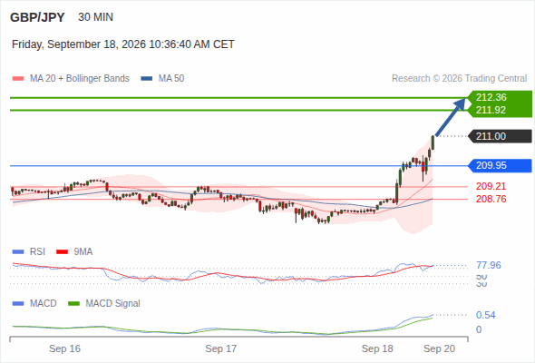Click the Research © 2026 Trading Central text
Viewport: 535px width, 363px height.
(459, 79)
